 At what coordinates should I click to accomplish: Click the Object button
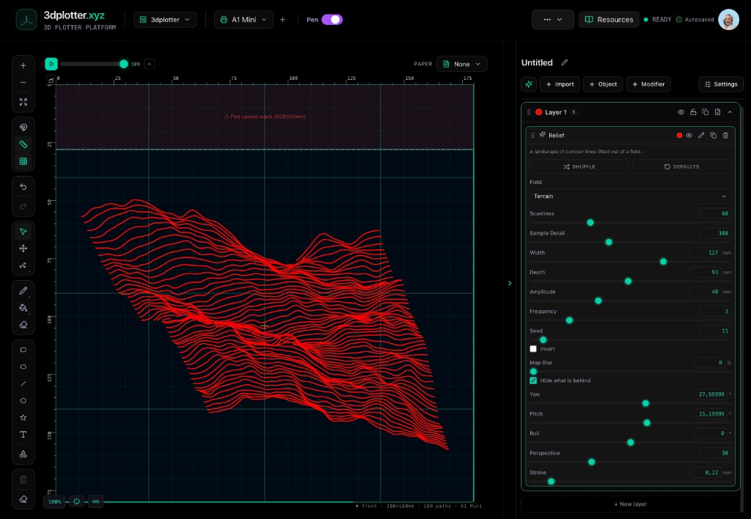(603, 84)
